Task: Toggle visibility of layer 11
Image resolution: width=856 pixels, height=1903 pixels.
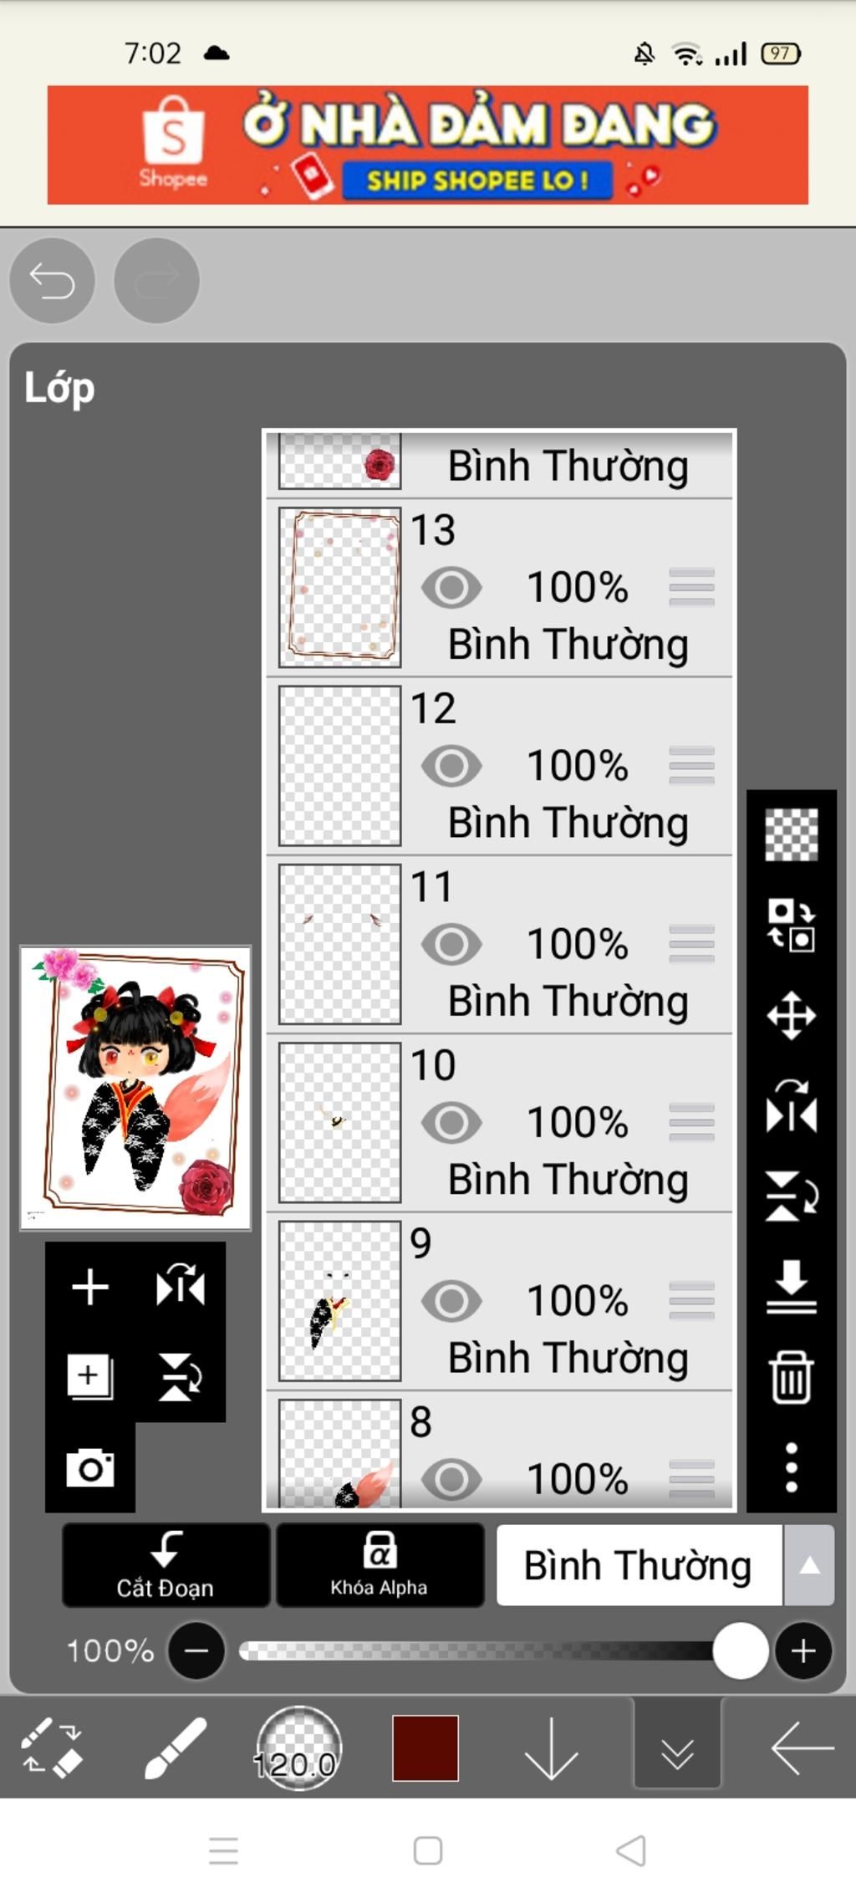Action: (451, 944)
